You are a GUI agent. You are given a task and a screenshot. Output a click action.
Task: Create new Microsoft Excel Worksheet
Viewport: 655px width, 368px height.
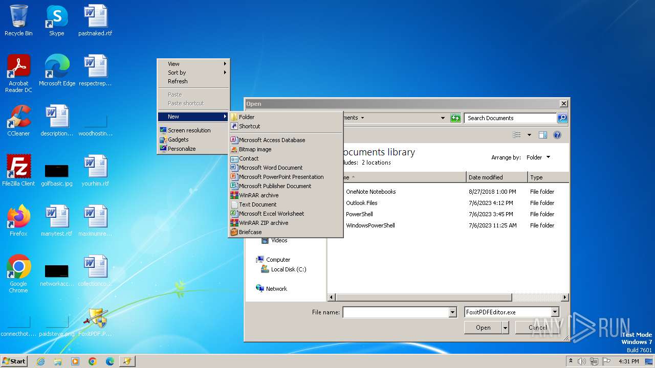coord(286,214)
